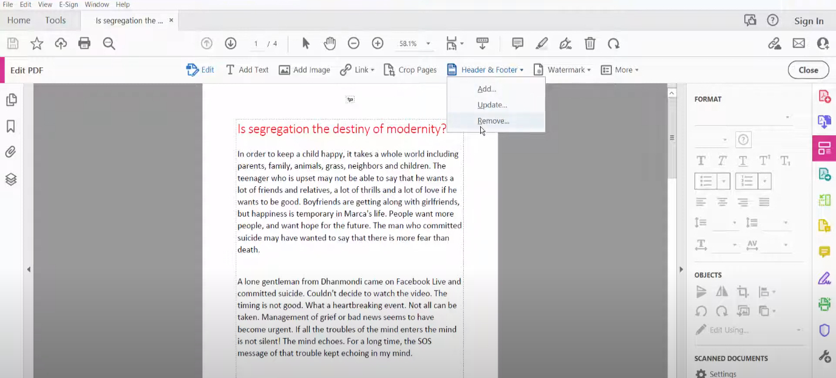Open the Attachments paperclip panel
Viewport: 836px width, 378px height.
click(x=11, y=152)
